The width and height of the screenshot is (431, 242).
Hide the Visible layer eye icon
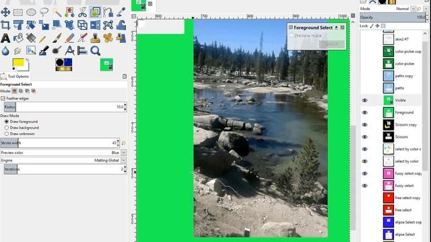(365, 100)
